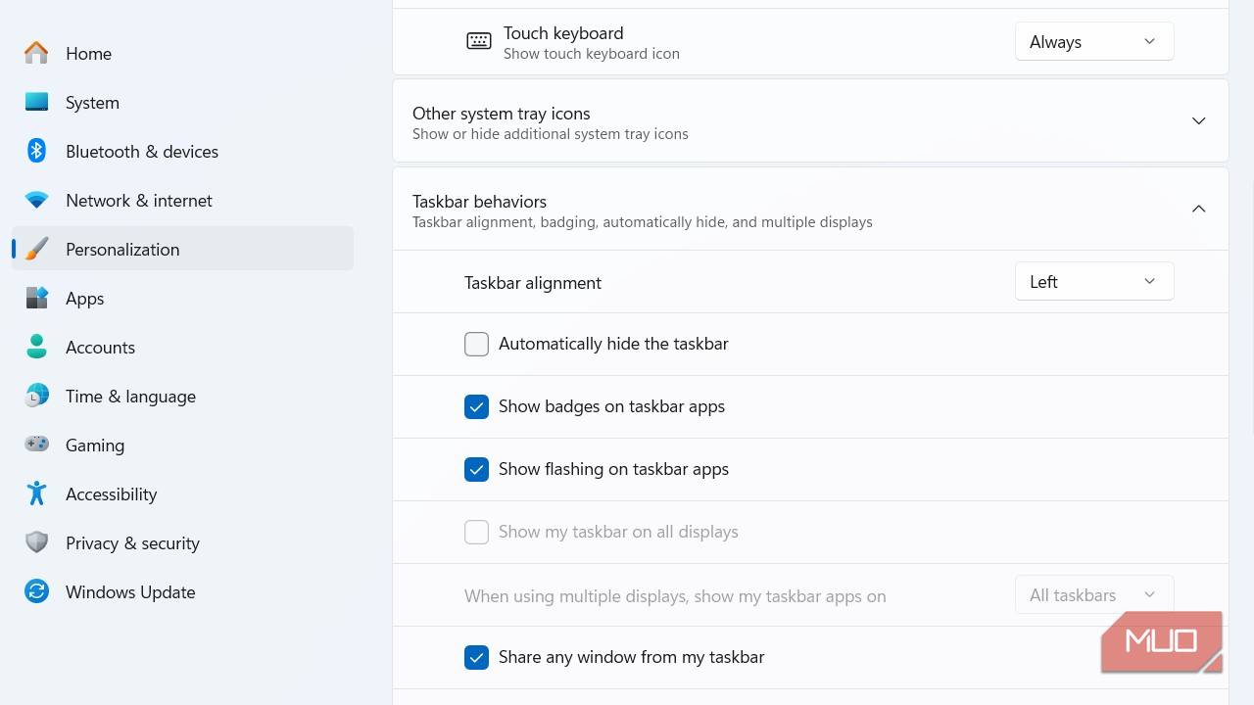
Task: Collapse the Taskbar behaviors section
Action: pyautogui.click(x=1198, y=209)
